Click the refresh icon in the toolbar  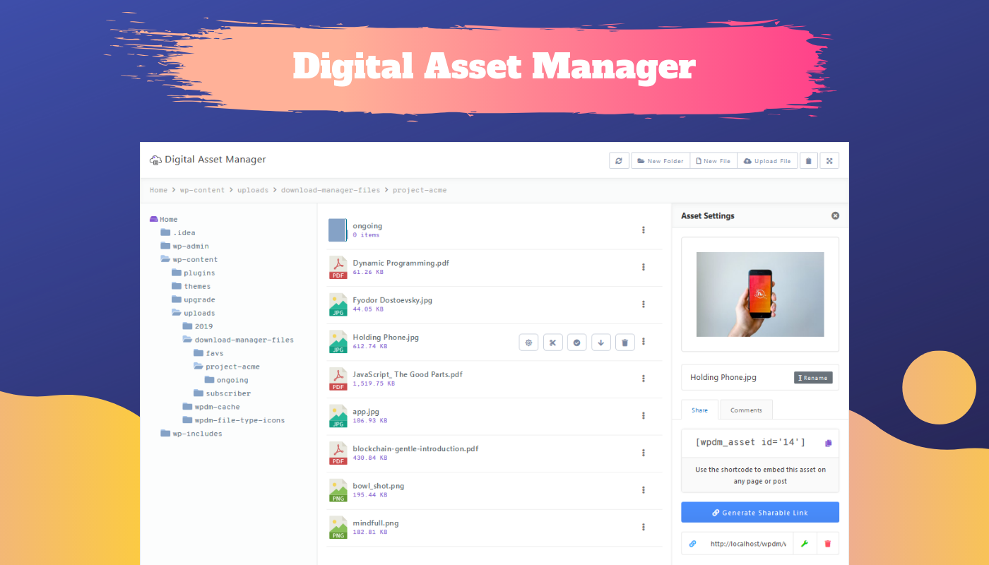(x=619, y=160)
